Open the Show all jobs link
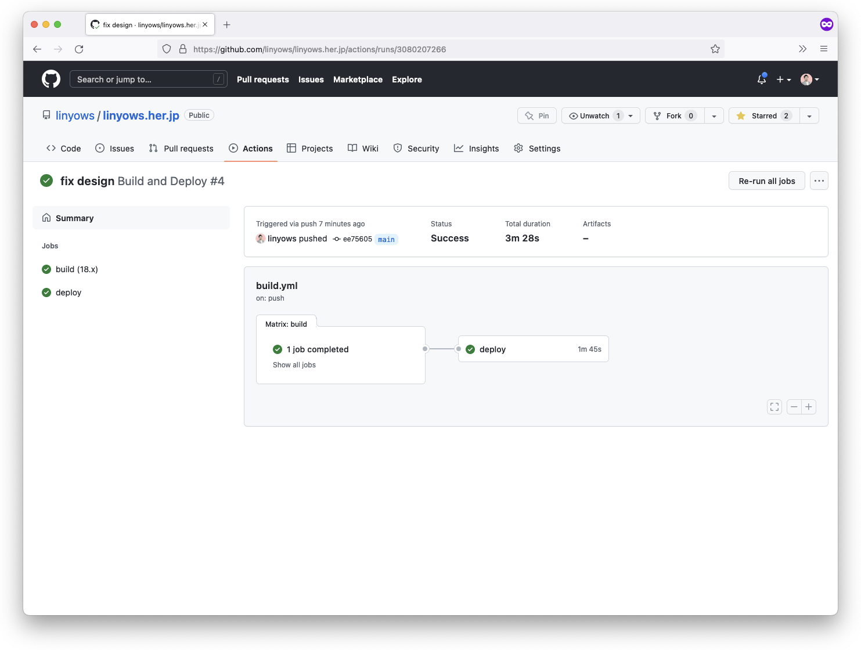Screen dimensions: 861x650 [x=294, y=364]
